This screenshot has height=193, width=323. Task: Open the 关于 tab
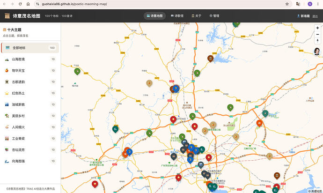coord(196,16)
